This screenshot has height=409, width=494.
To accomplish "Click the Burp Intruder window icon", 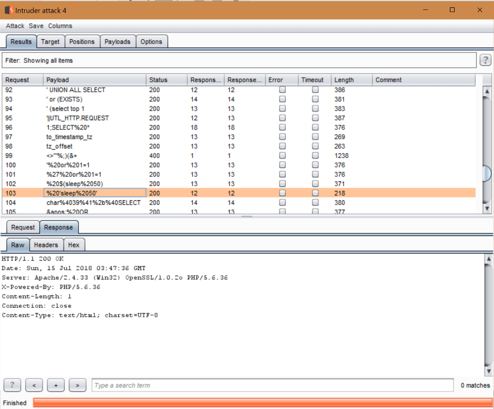I will (x=9, y=10).
